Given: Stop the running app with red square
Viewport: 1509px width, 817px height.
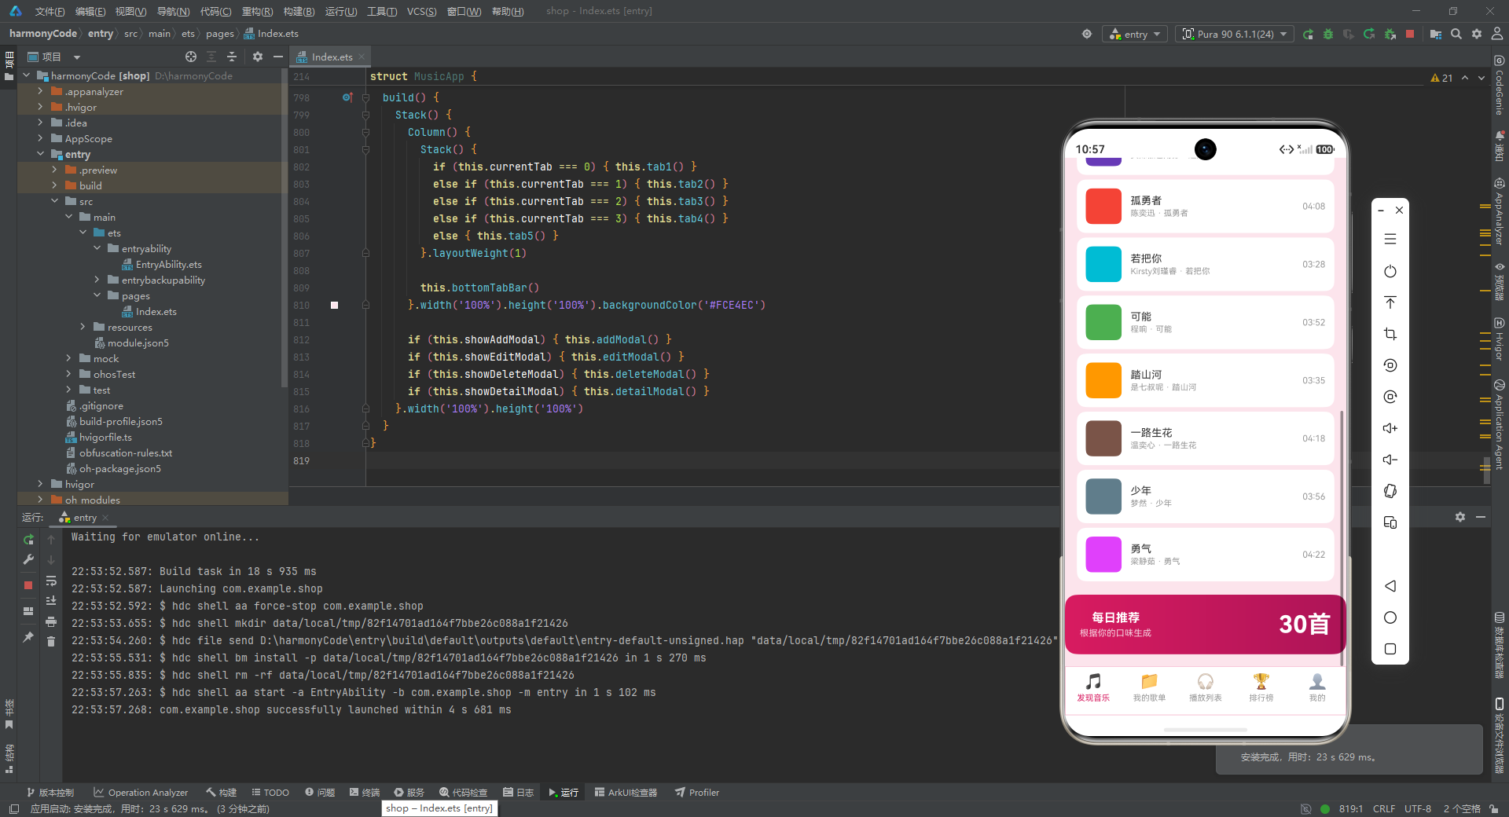Looking at the screenshot, I should tap(1410, 34).
